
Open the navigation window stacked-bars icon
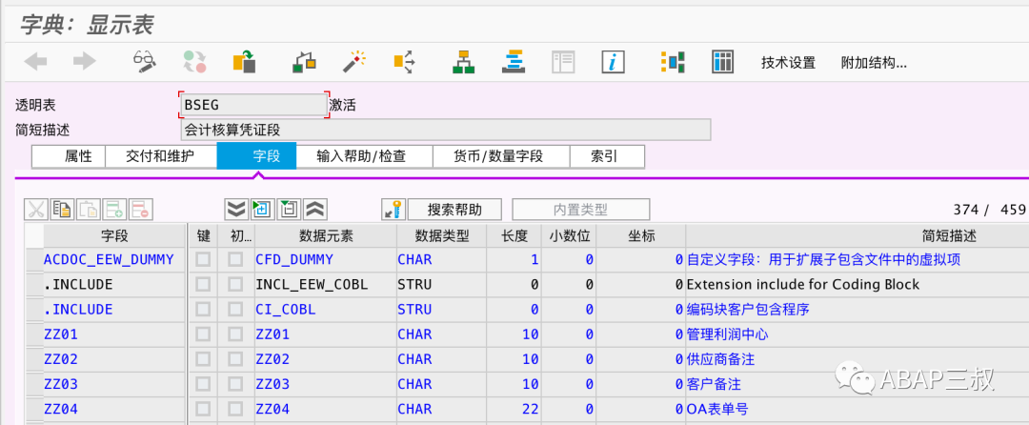pyautogui.click(x=512, y=62)
